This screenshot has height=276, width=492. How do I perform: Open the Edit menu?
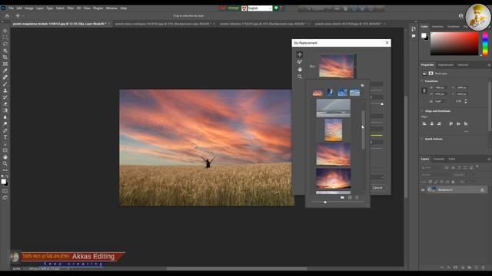click(x=19, y=8)
